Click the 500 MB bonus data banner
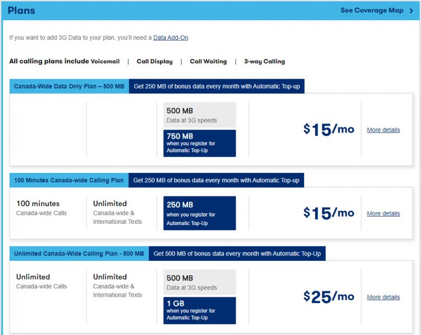The height and width of the screenshot is (335, 421). click(x=237, y=254)
